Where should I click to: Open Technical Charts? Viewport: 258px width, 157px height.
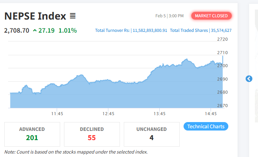[x=206, y=126]
